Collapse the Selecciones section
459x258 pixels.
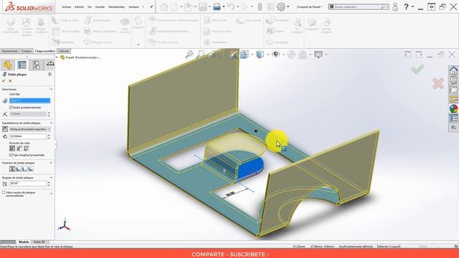pos(51,89)
